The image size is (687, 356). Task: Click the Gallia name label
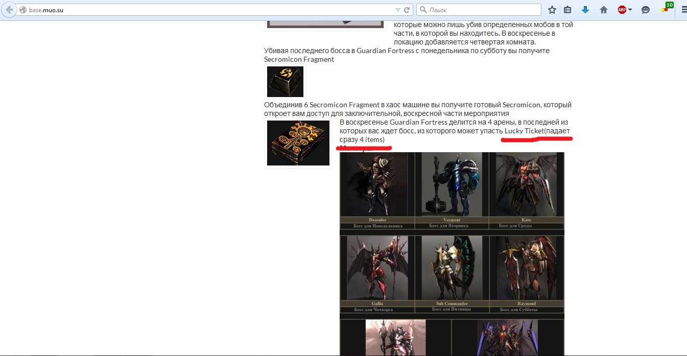tap(377, 304)
